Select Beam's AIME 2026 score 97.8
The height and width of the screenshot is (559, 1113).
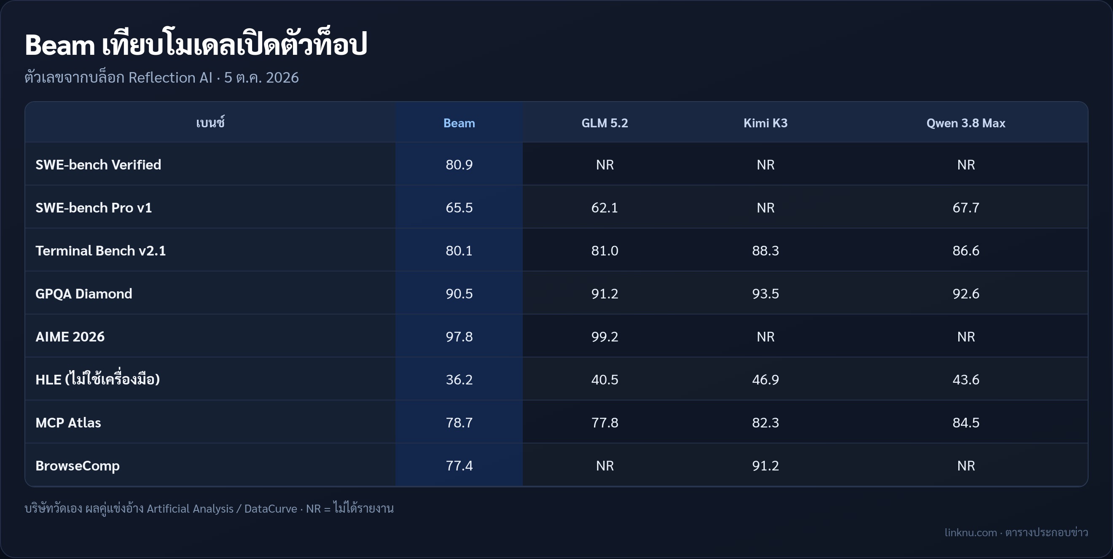(459, 336)
